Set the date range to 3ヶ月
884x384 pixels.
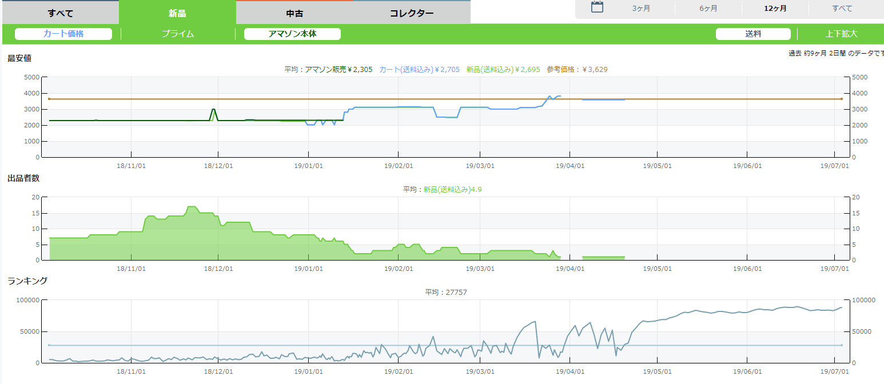[641, 9]
